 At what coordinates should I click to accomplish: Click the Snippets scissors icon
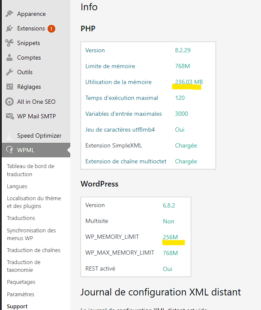point(9,43)
